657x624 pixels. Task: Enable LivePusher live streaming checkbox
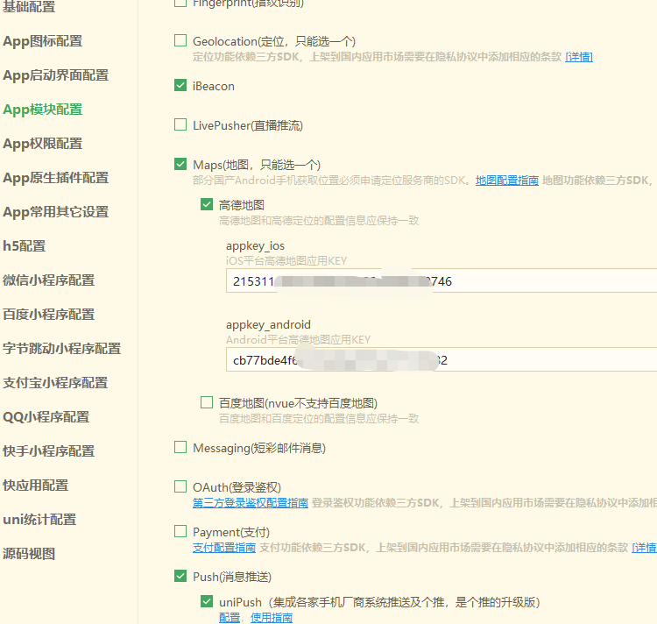coord(180,125)
